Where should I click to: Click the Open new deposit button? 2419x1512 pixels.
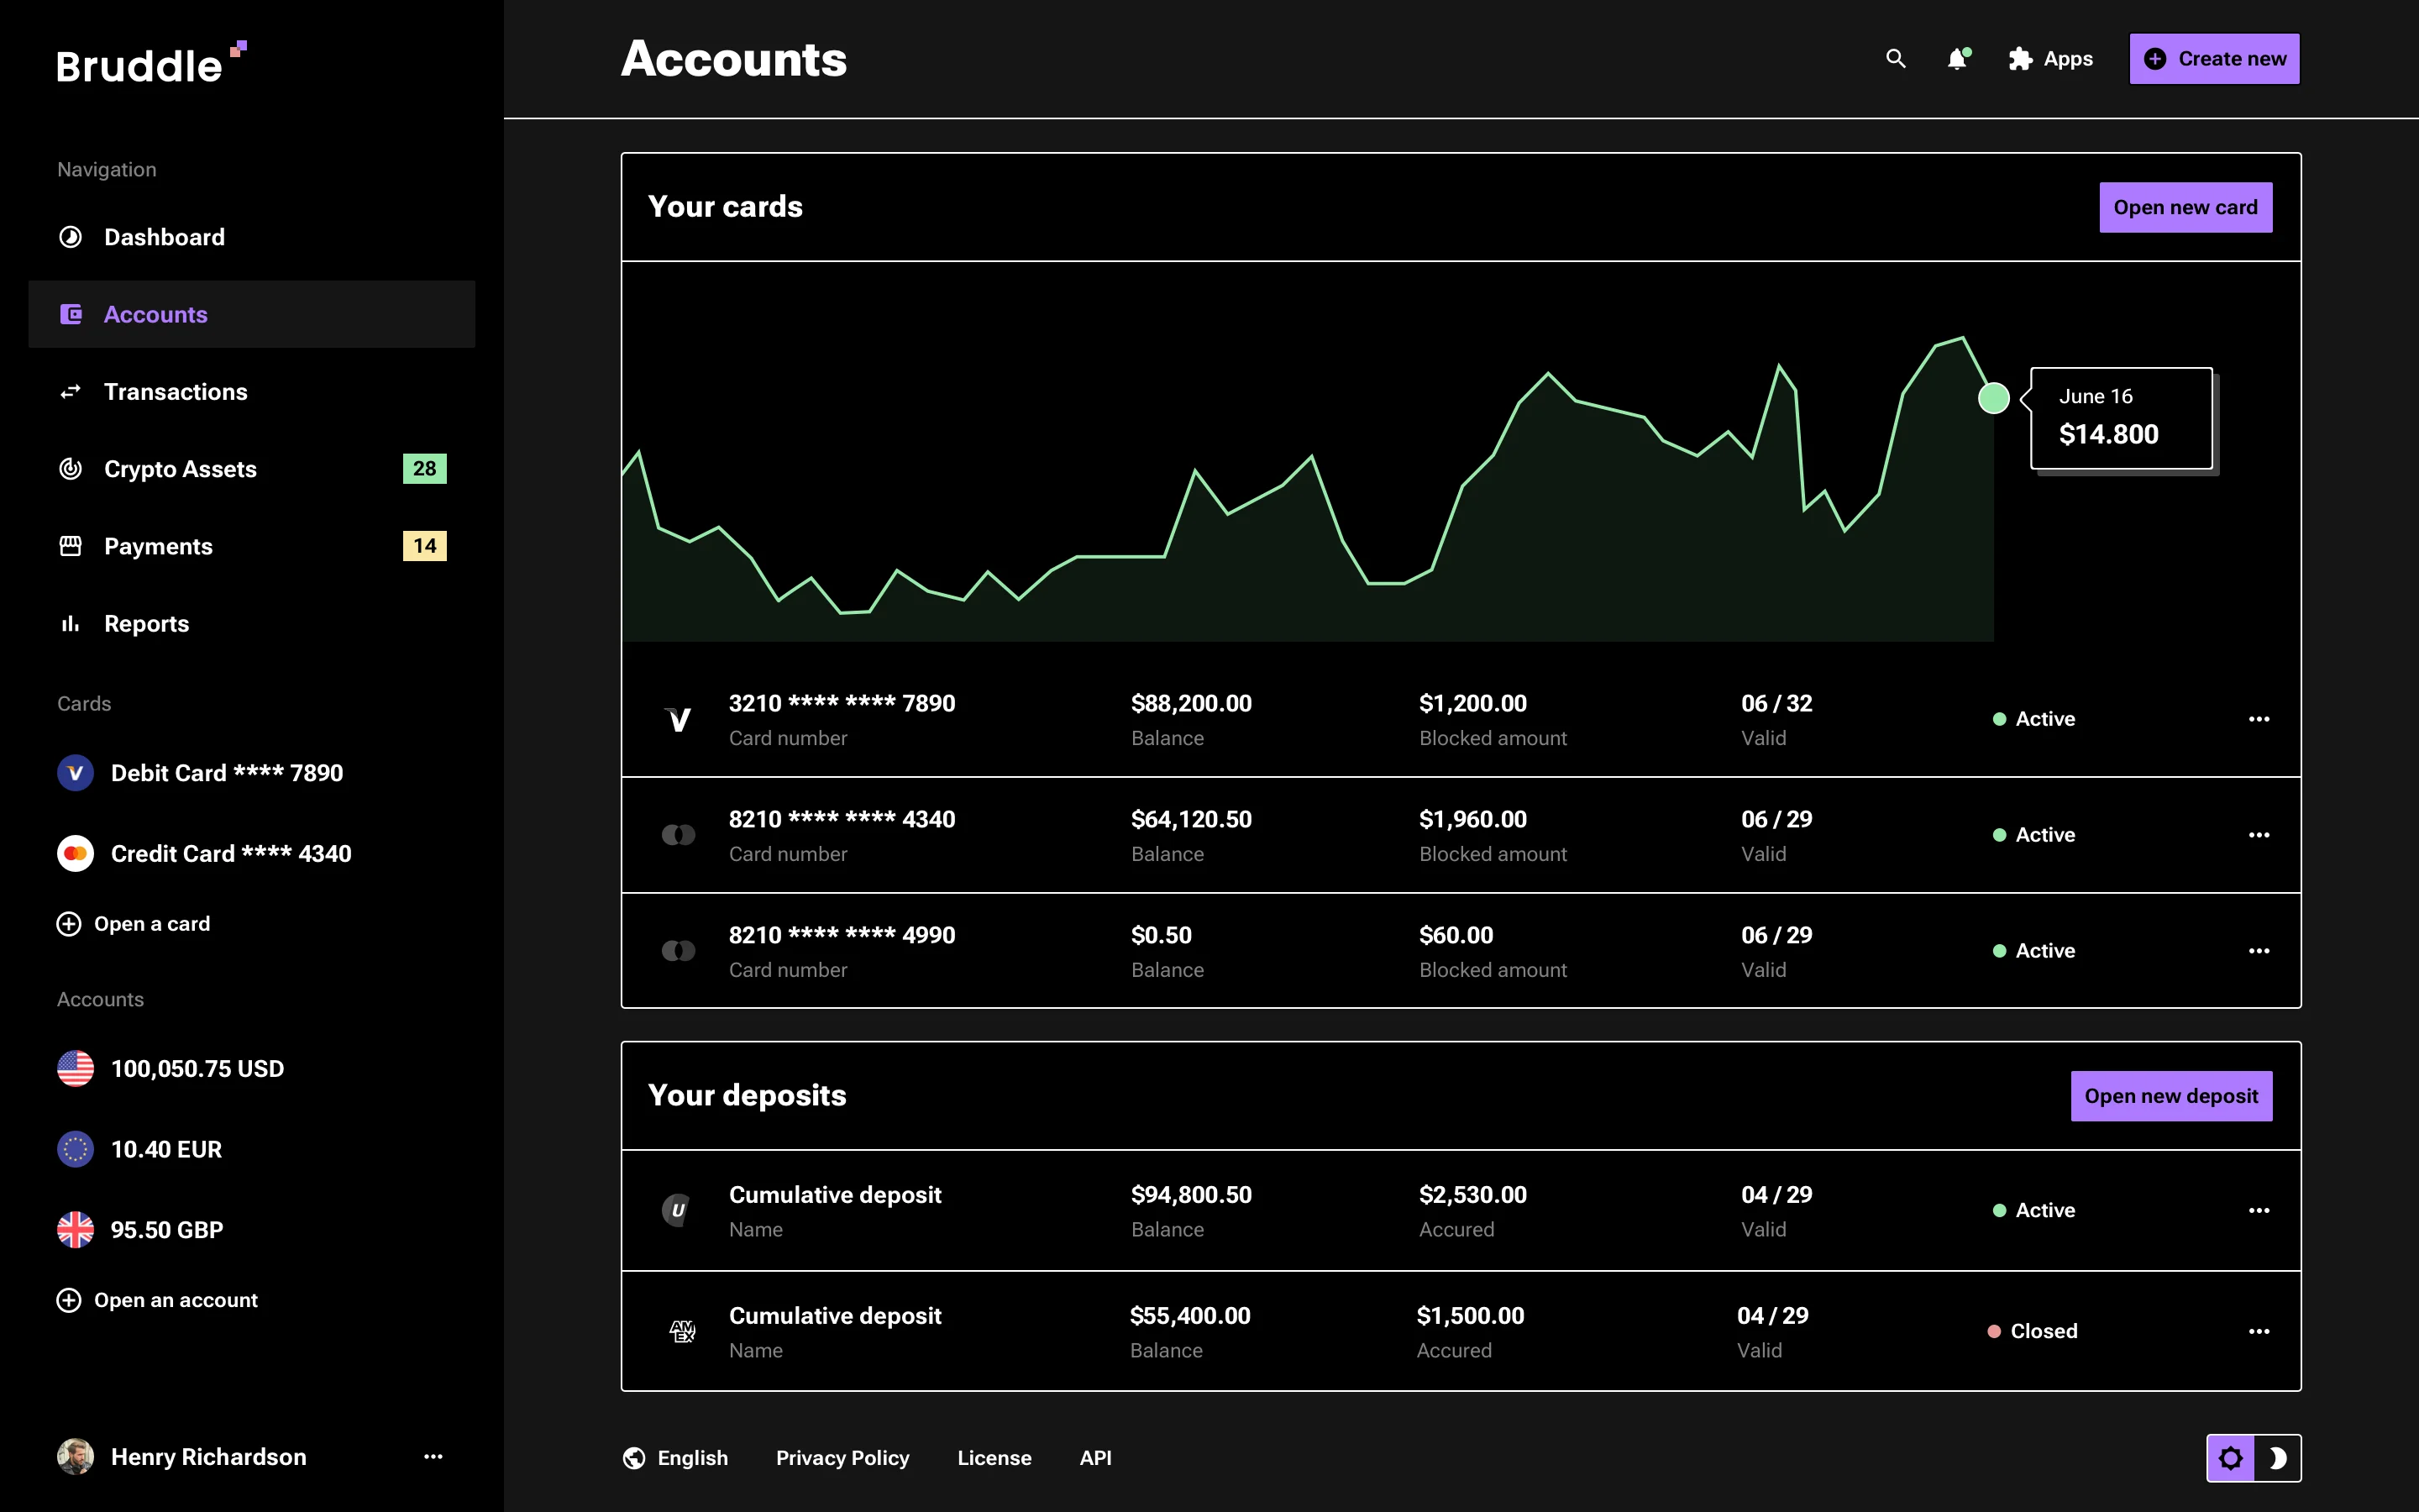(x=2171, y=1096)
